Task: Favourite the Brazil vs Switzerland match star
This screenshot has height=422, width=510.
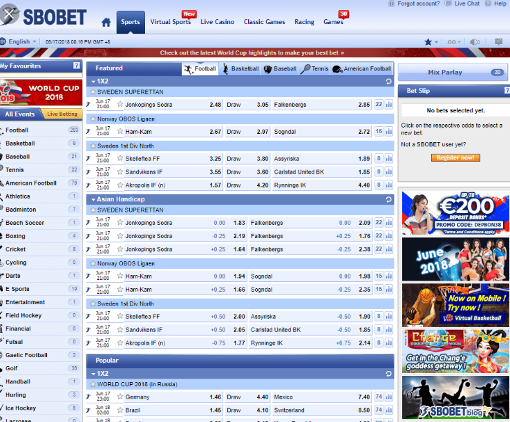Action: point(120,410)
